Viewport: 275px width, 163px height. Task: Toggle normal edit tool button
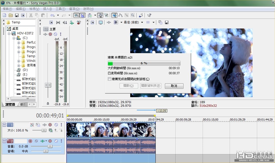click(x=114, y=16)
